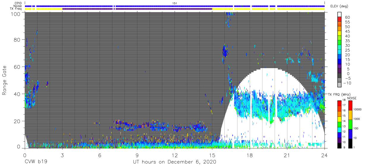Image resolution: width=365 pixels, height=168 pixels.
Task: Click the green segment of the NOISE colorbar
Action: click(x=350, y=124)
